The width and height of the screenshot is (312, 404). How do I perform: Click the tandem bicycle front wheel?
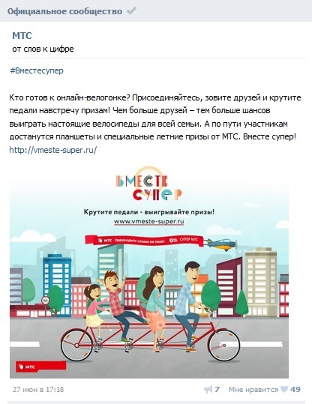point(223,344)
